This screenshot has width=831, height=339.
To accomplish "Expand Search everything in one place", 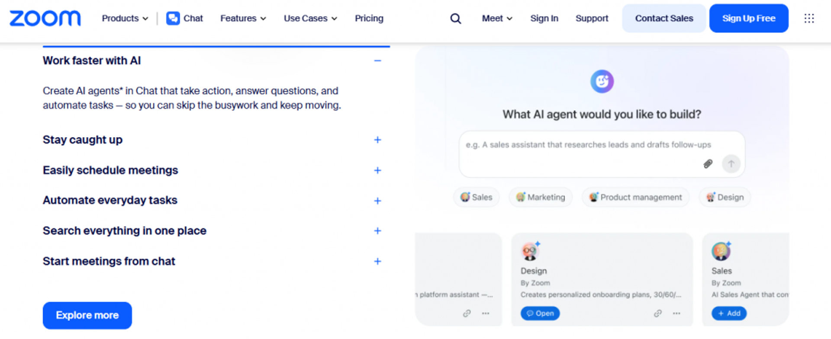I will pyautogui.click(x=377, y=231).
